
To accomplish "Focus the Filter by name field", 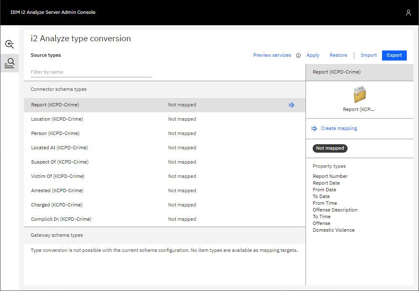I will tap(91, 72).
